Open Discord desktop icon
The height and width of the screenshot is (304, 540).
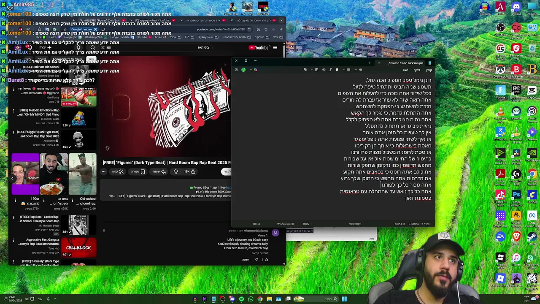pyautogui.click(x=516, y=8)
